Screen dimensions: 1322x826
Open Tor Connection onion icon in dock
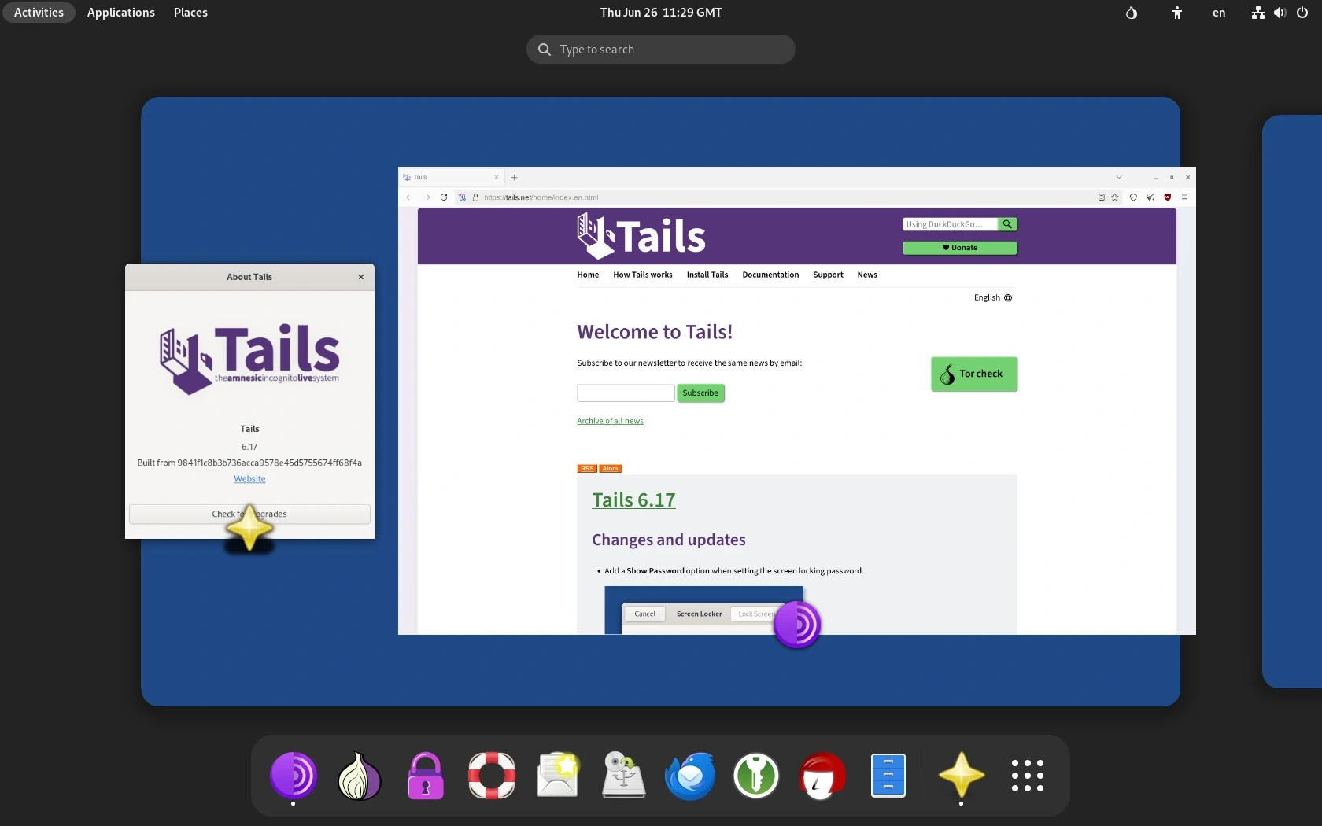pyautogui.click(x=359, y=776)
